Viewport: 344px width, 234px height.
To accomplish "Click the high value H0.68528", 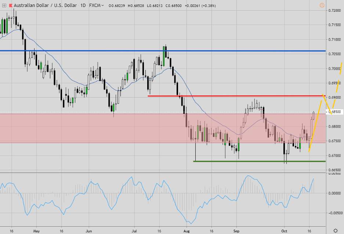I will 136,6.
